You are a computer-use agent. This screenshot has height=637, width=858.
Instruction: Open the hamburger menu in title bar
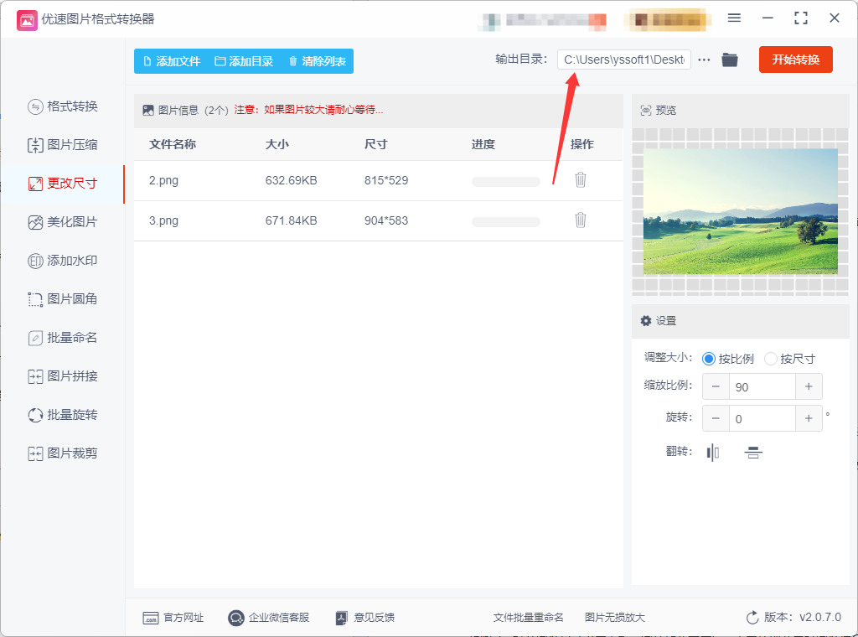pos(734,18)
